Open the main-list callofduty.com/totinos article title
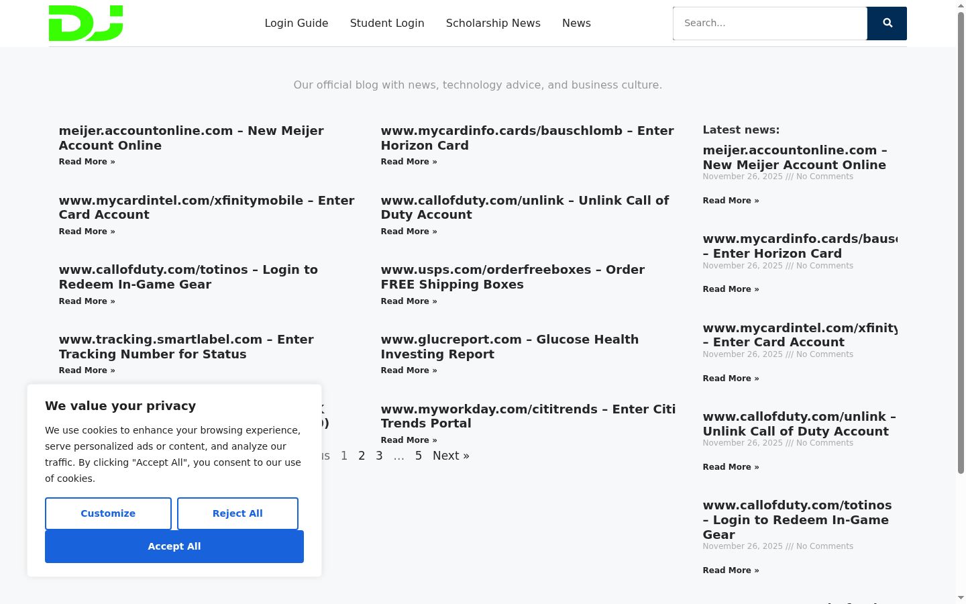 pos(189,277)
